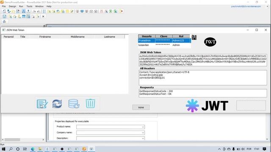Click the Firstname column header
The height and width of the screenshot is (152, 271).
[45, 37]
